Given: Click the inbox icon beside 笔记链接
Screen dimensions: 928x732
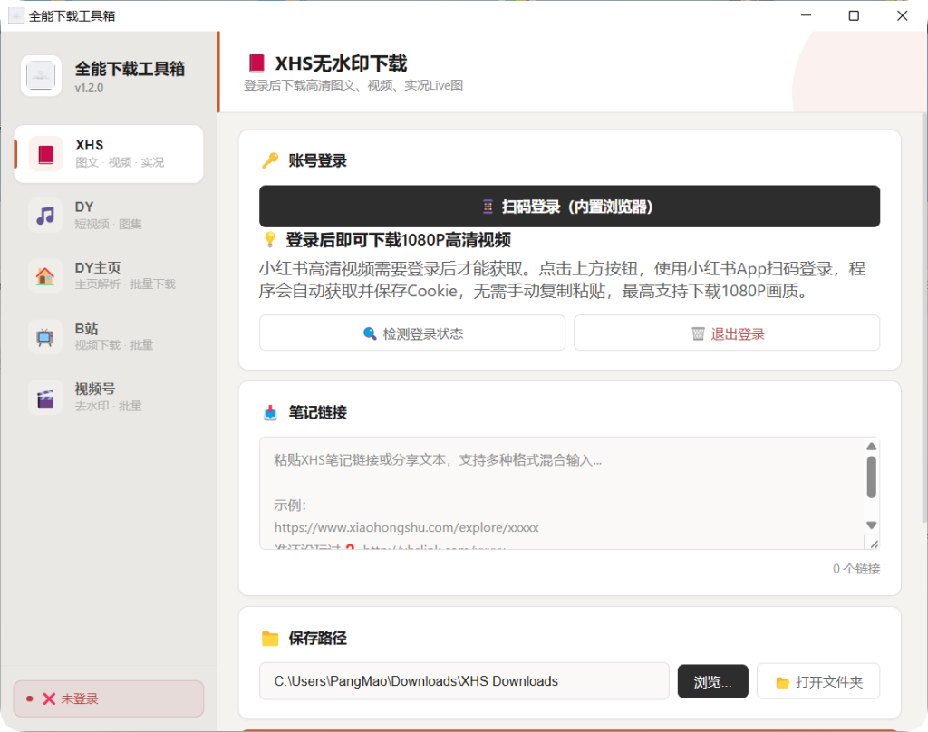Looking at the screenshot, I should [x=270, y=412].
